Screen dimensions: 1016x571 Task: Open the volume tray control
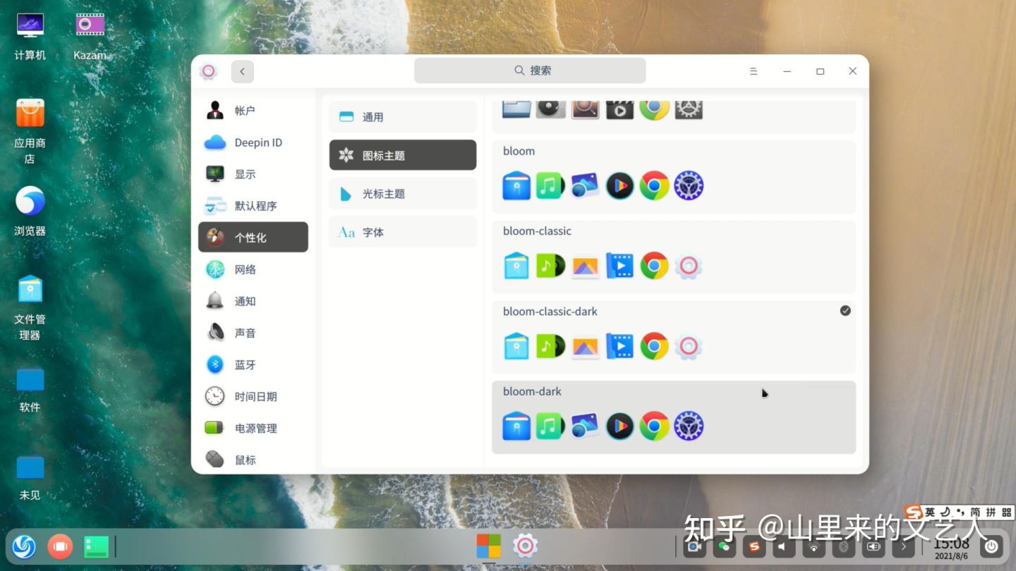[x=784, y=546]
